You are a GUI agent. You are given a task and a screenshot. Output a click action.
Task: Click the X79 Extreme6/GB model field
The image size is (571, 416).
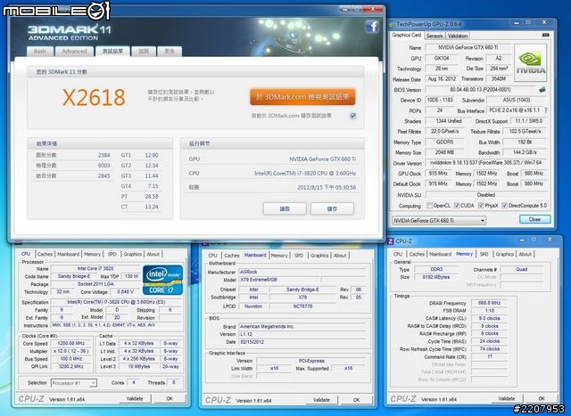(x=279, y=280)
